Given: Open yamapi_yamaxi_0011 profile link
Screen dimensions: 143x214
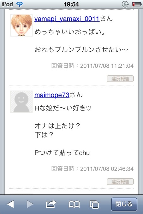Looking at the screenshot, I should (67, 19).
